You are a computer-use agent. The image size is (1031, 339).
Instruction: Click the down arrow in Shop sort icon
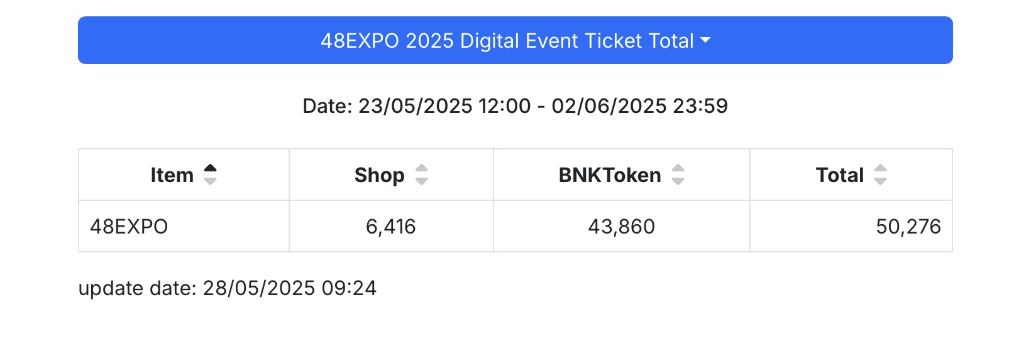click(422, 181)
